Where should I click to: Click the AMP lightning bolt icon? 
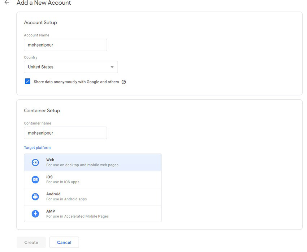coord(35,214)
